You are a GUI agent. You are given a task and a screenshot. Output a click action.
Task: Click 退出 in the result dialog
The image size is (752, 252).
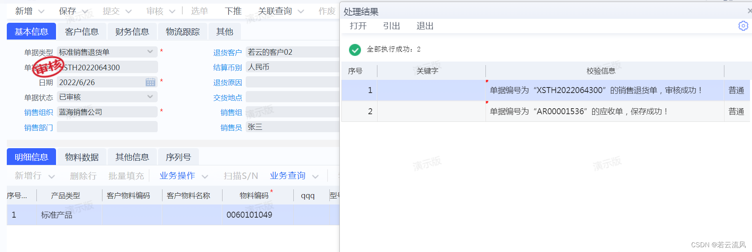[x=425, y=26]
